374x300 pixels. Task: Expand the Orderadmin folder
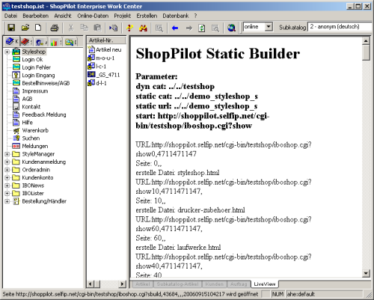coord(7,170)
